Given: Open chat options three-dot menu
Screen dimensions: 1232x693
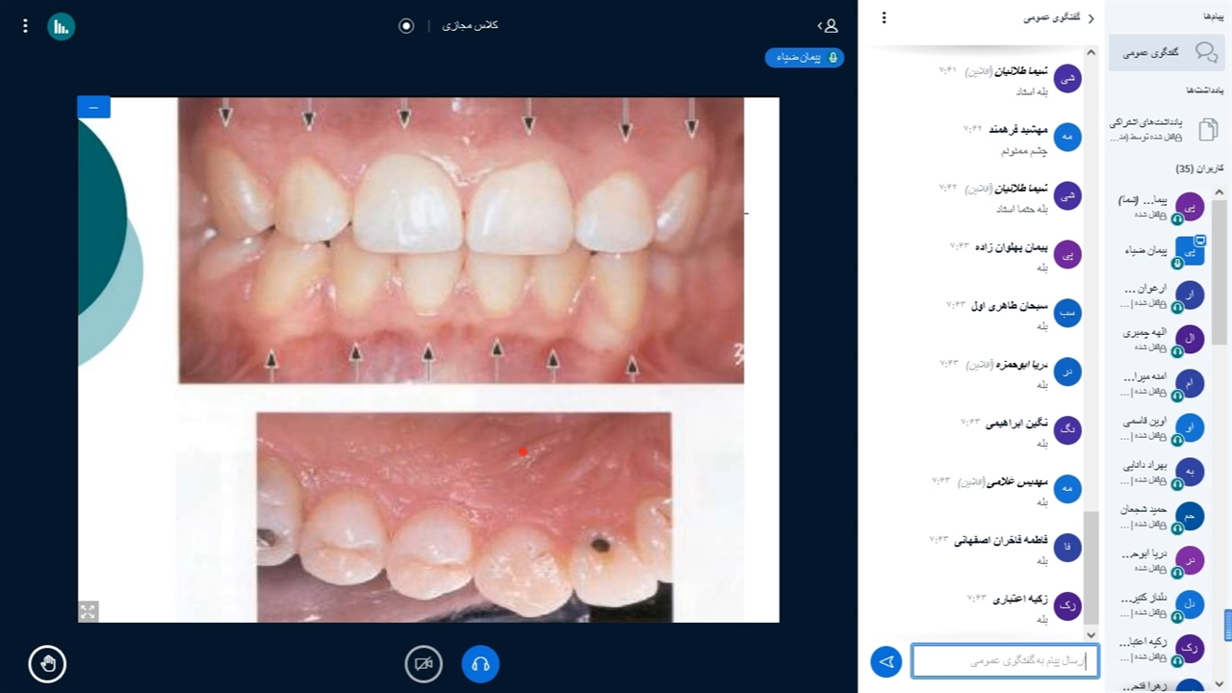Looking at the screenshot, I should coord(884,18).
